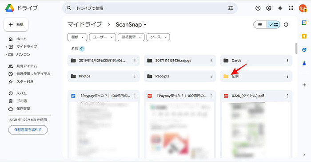
Task: Click more options for the 伝票 folder
Action: 287,76
